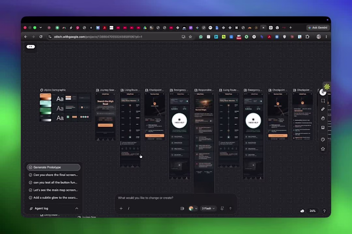Open 'Let's see the main map screen...' entry
Screen dimensions: 352x234
pos(53,190)
